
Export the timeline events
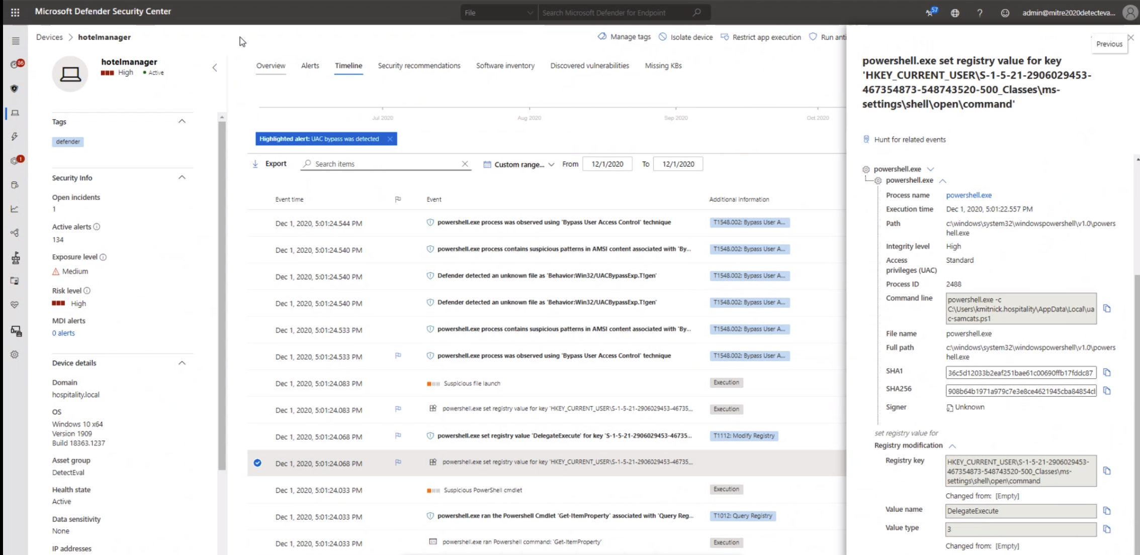(269, 164)
